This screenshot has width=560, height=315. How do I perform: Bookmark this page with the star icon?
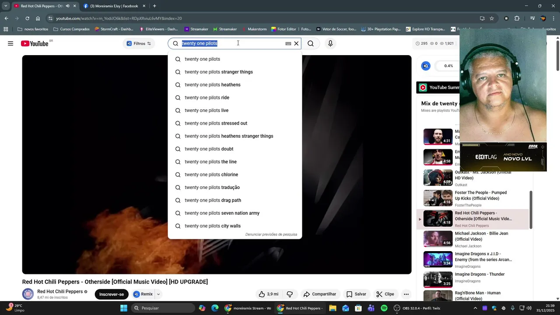492,18
